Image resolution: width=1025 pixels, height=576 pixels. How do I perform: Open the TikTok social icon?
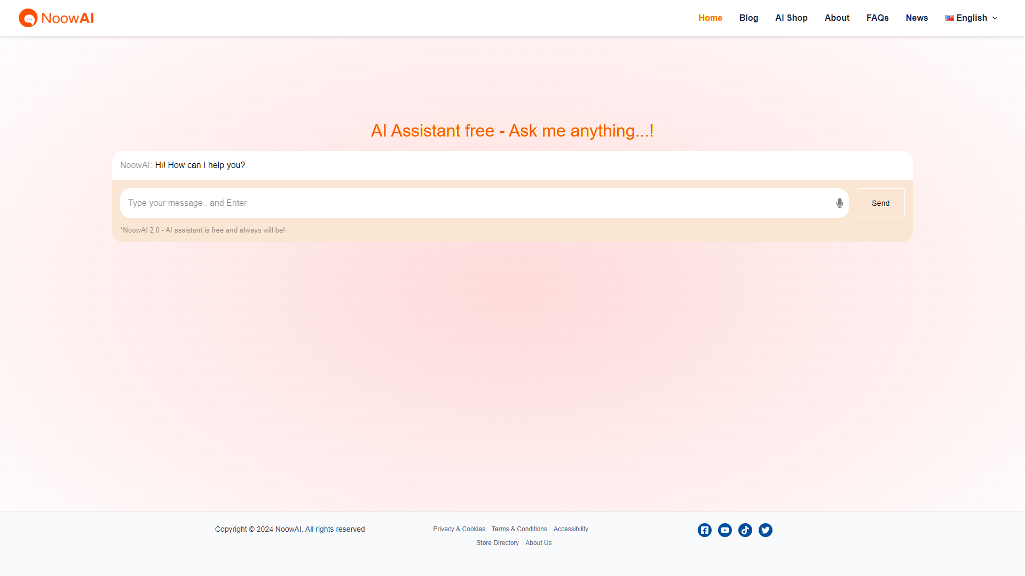pos(745,530)
